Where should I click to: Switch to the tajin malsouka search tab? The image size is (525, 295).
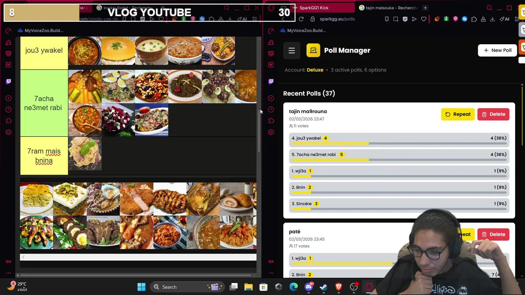388,8
